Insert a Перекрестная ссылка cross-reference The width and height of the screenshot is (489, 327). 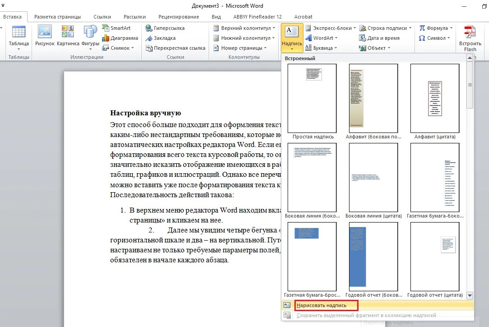[x=175, y=48]
